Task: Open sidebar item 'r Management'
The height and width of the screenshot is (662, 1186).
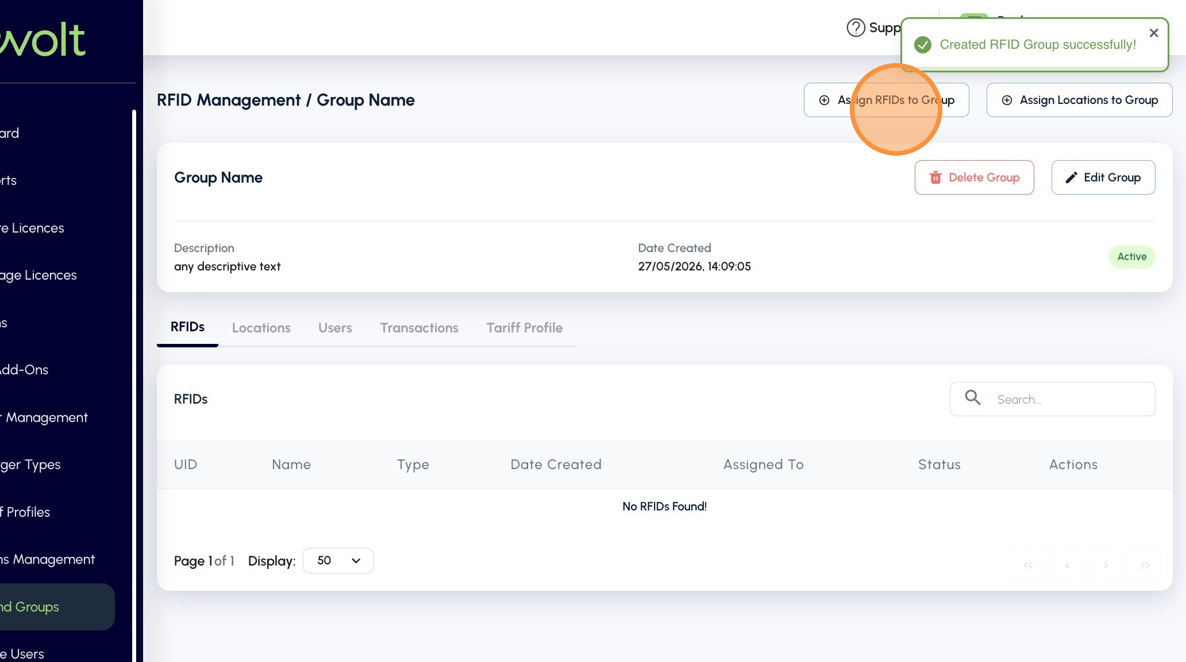Action: point(44,417)
